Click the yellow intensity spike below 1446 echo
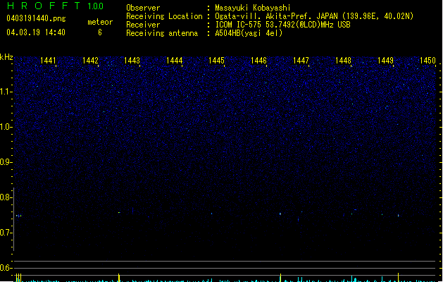The width and height of the screenshot is (443, 282). pyautogui.click(x=280, y=278)
